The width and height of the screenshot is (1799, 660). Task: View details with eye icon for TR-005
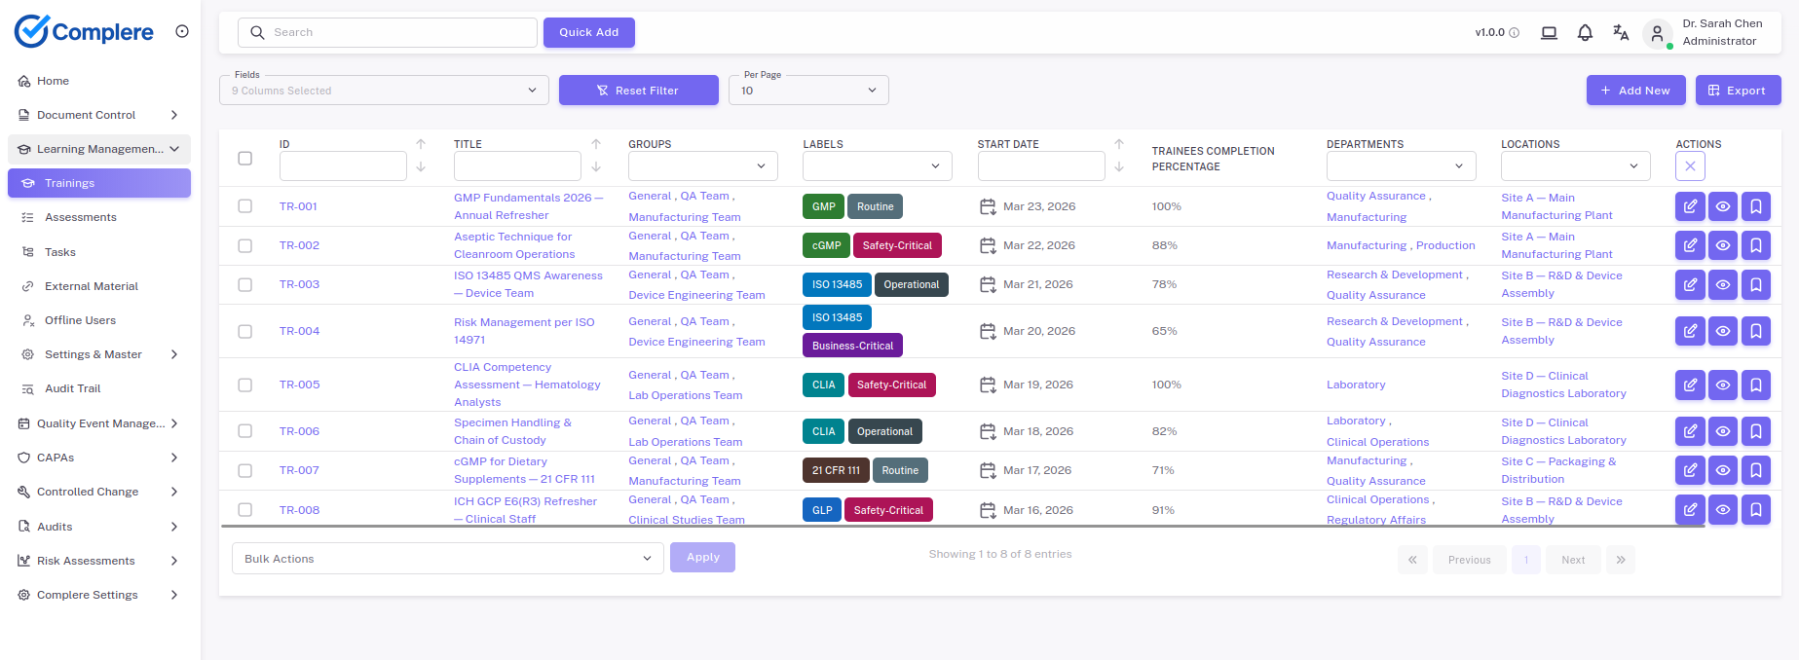point(1722,385)
